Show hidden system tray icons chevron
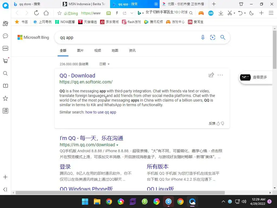The image size is (277, 208). coord(223,201)
